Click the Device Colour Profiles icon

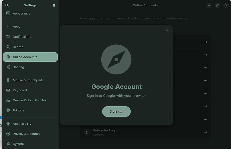(x=8, y=100)
